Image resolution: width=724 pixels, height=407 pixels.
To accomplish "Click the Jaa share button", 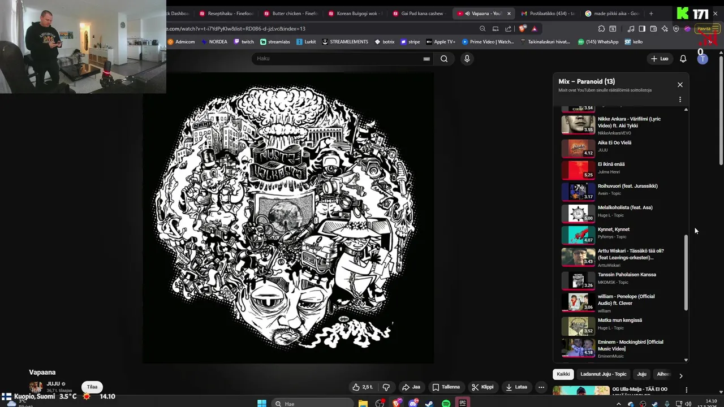I will click(x=411, y=387).
